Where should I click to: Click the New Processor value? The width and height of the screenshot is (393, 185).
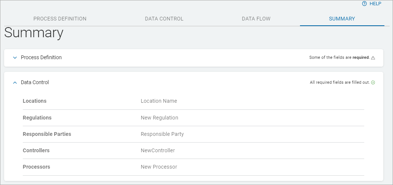[159, 167]
